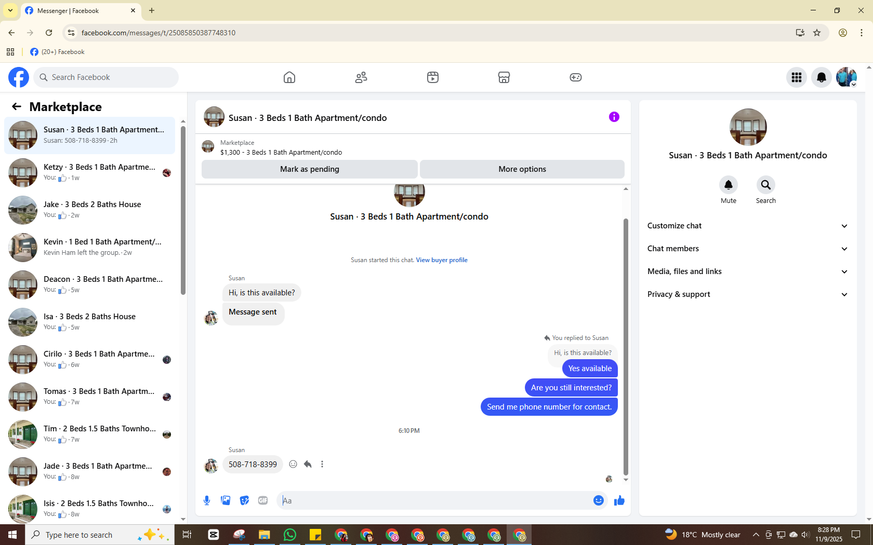Open Tim 2 Beds 1.5 Baths Townhouse chat
This screenshot has width=873, height=545.
click(x=90, y=434)
